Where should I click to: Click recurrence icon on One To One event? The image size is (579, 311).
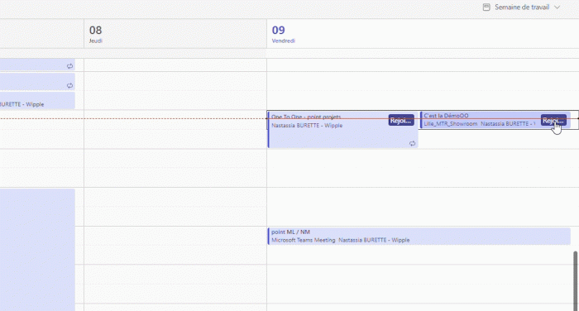pos(412,143)
